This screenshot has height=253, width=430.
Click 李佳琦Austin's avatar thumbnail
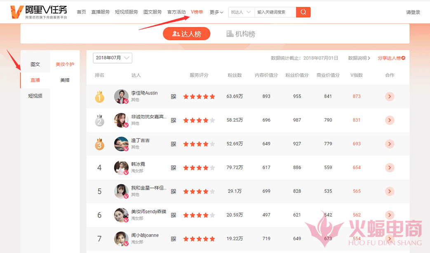121,96
